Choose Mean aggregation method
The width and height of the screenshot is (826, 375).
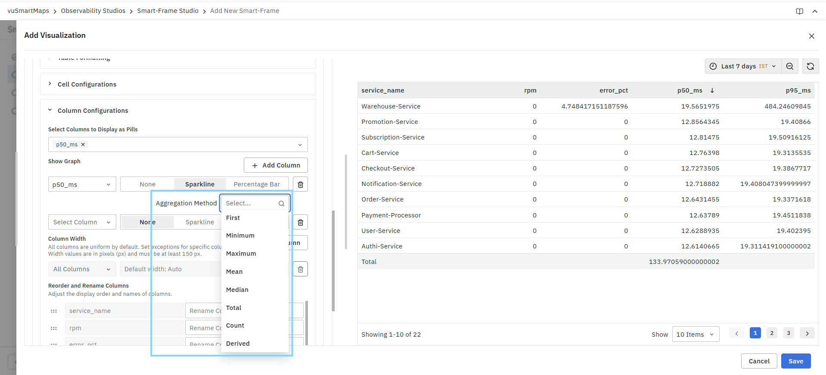[255, 272]
